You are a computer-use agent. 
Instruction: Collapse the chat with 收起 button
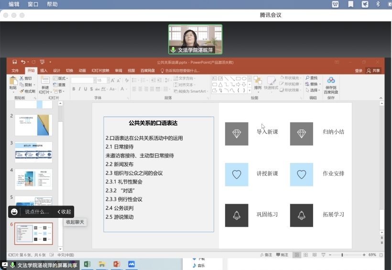point(64,212)
